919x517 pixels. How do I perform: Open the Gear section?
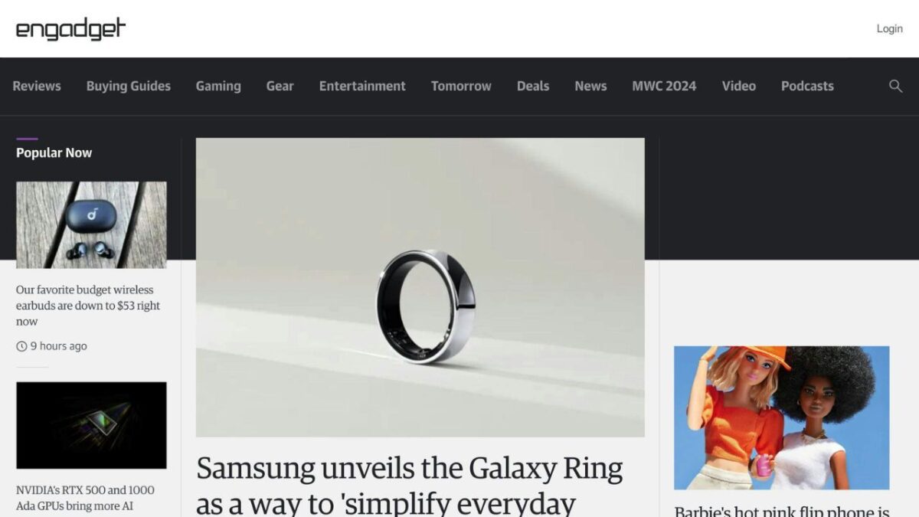tap(280, 86)
